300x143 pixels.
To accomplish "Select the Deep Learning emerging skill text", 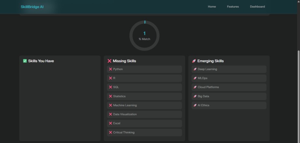I will pyautogui.click(x=207, y=69).
